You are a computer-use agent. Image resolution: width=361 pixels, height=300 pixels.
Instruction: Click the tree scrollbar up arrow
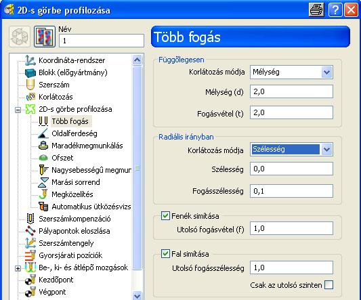tap(137, 60)
